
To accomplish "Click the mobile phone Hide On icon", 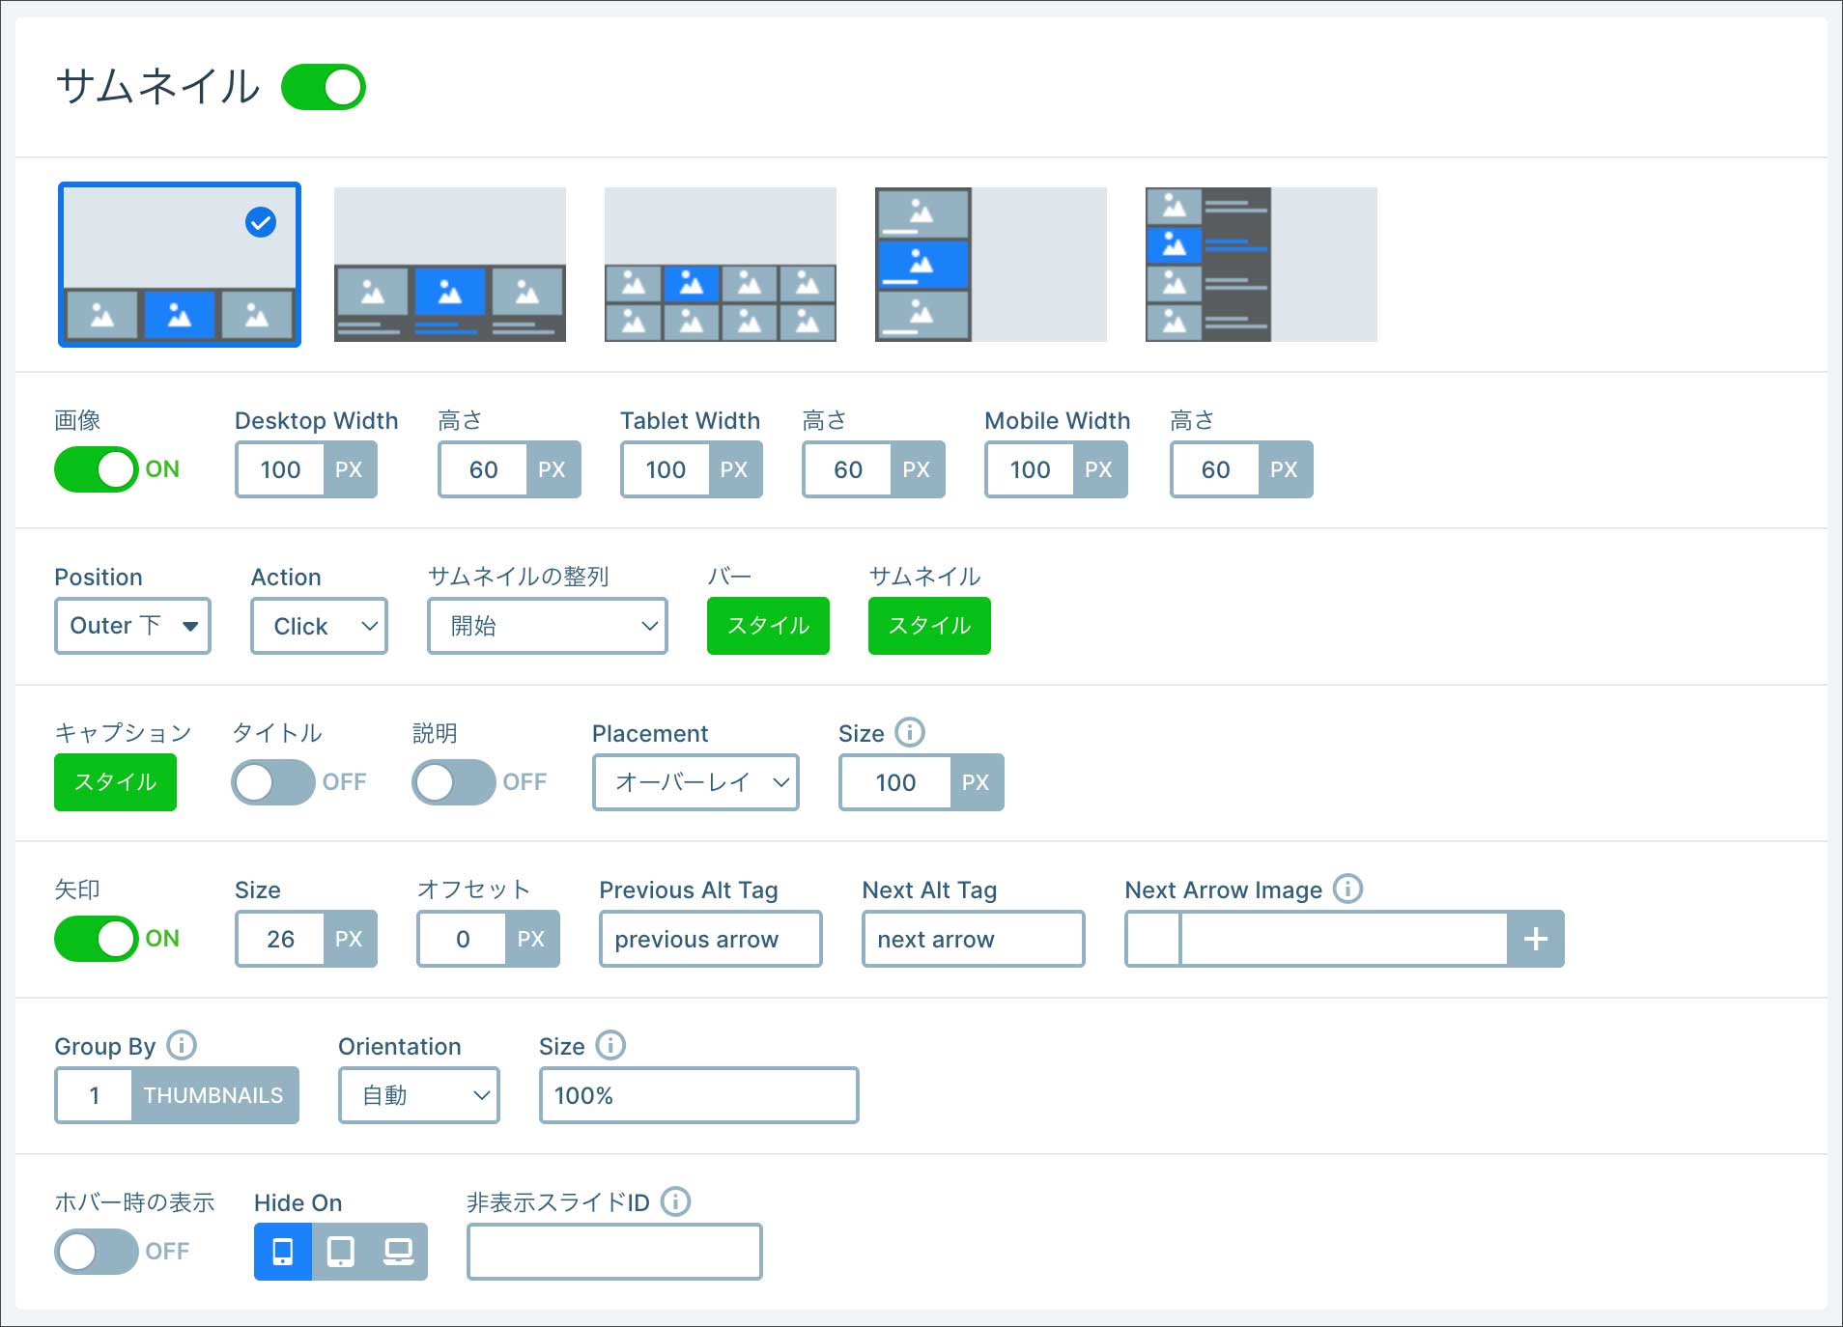I will click(282, 1252).
